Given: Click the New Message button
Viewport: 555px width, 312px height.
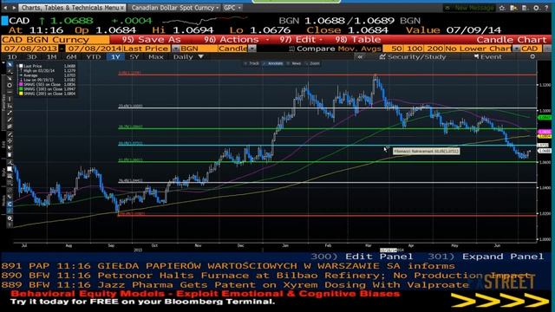Looking at the screenshot, I should [x=469, y=8].
